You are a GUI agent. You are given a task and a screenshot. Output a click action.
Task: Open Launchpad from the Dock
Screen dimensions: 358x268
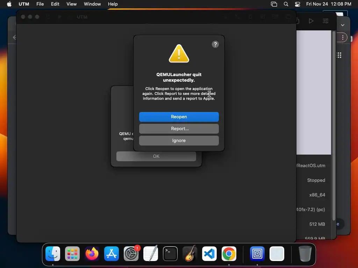click(72, 254)
